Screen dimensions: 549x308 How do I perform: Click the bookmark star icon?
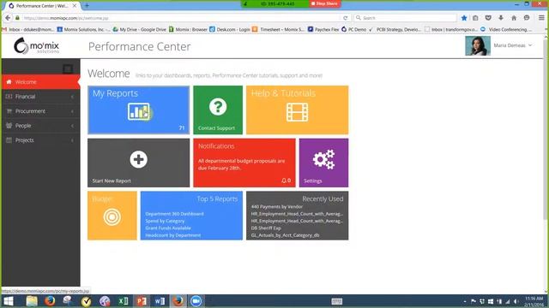pos(464,18)
